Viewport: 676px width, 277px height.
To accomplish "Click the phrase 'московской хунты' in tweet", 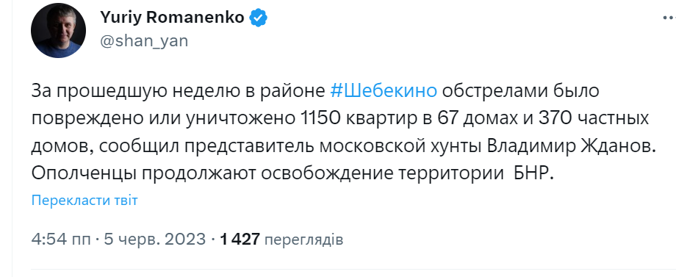I will [401, 146].
